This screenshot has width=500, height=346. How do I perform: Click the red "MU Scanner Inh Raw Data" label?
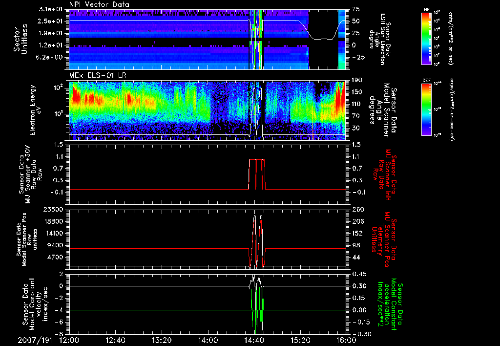(385, 174)
